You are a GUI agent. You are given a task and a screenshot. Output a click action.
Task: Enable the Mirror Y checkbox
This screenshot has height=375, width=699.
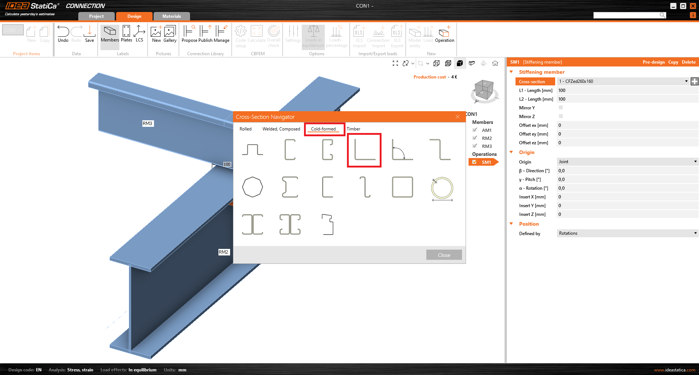pos(561,108)
